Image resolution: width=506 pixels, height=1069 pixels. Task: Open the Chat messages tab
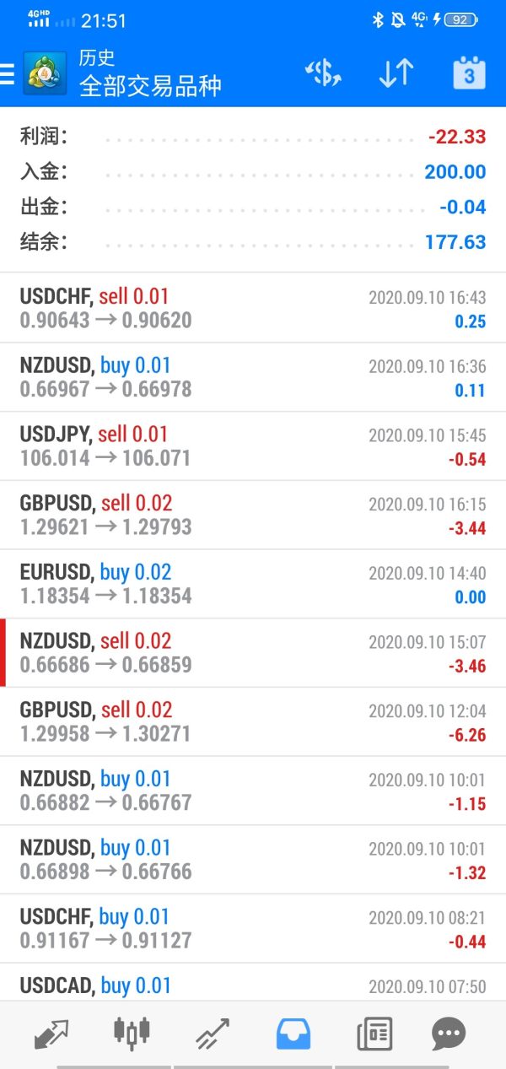448,1033
